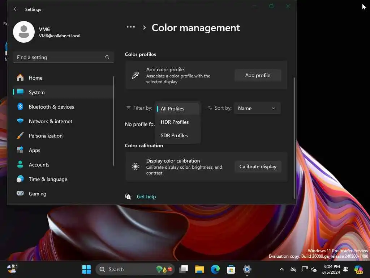The height and width of the screenshot is (278, 370).
Task: Click the eyedropper icon for Add color profile
Action: 135,75
